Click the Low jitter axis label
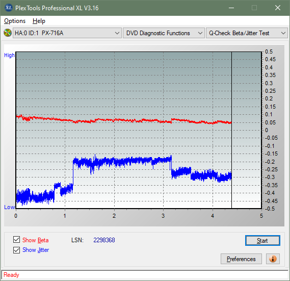The image size is (290, 281). [x=9, y=207]
